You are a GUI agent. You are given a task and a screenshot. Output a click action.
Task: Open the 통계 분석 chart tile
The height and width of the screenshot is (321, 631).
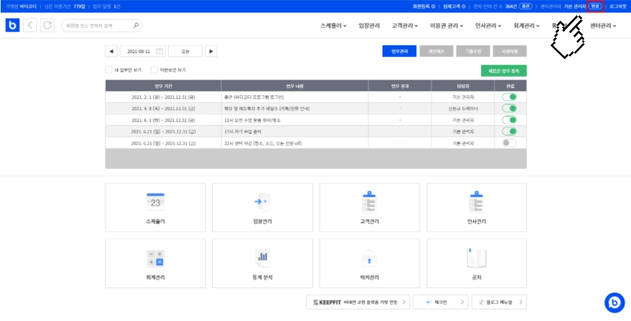tap(262, 263)
